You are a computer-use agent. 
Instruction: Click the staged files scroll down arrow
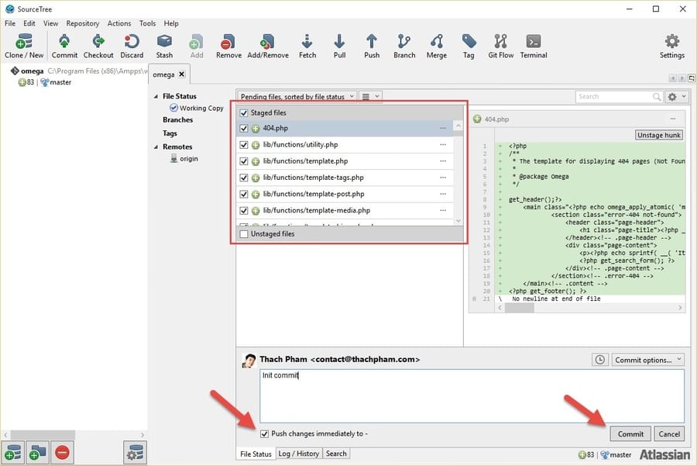(x=458, y=221)
